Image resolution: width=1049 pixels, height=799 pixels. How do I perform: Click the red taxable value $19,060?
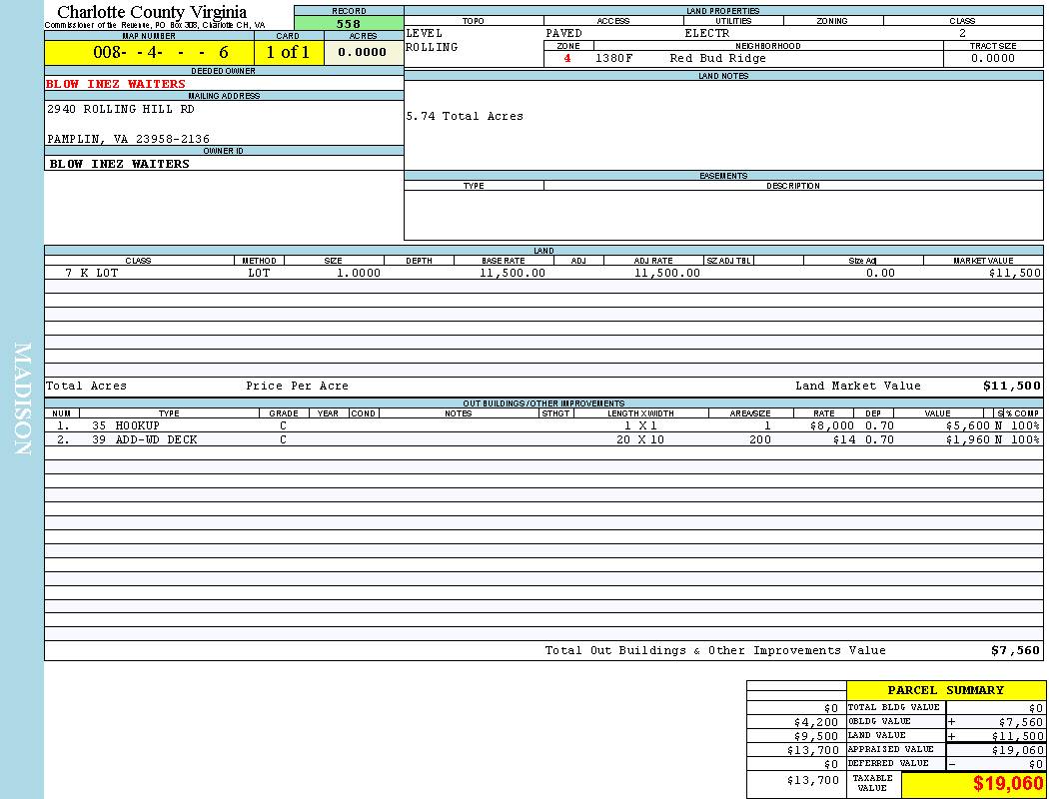(x=1008, y=784)
